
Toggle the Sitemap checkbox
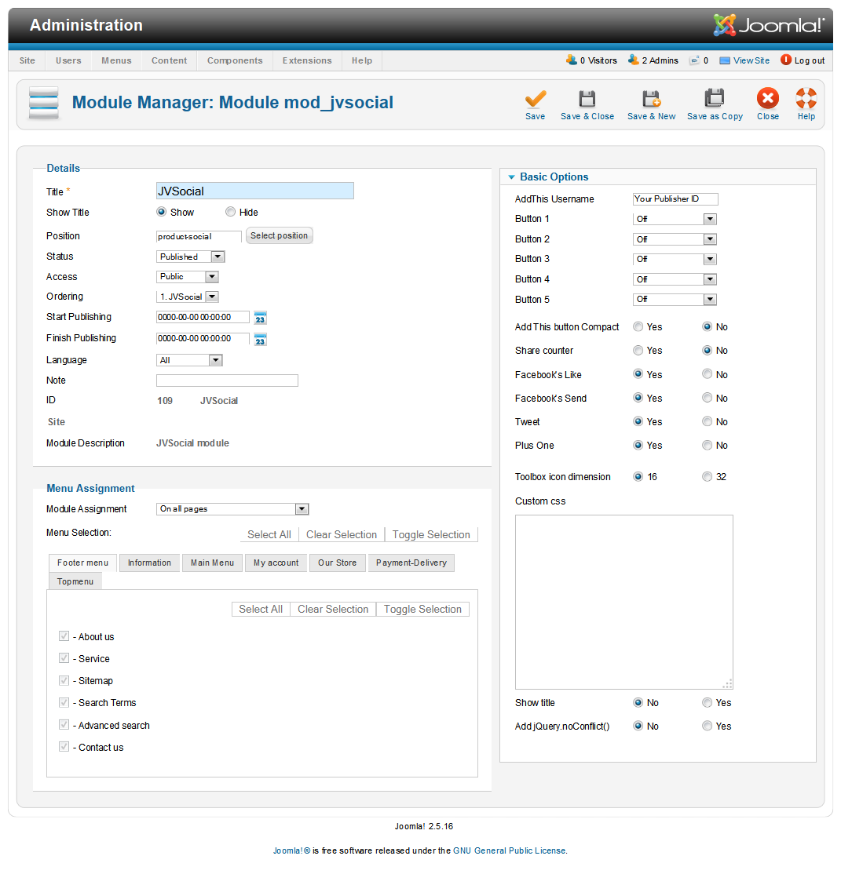pos(64,680)
